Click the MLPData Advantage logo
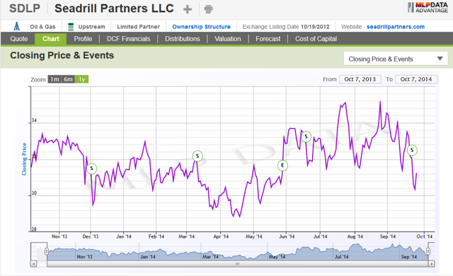This screenshot has height=276, width=453. [x=428, y=8]
